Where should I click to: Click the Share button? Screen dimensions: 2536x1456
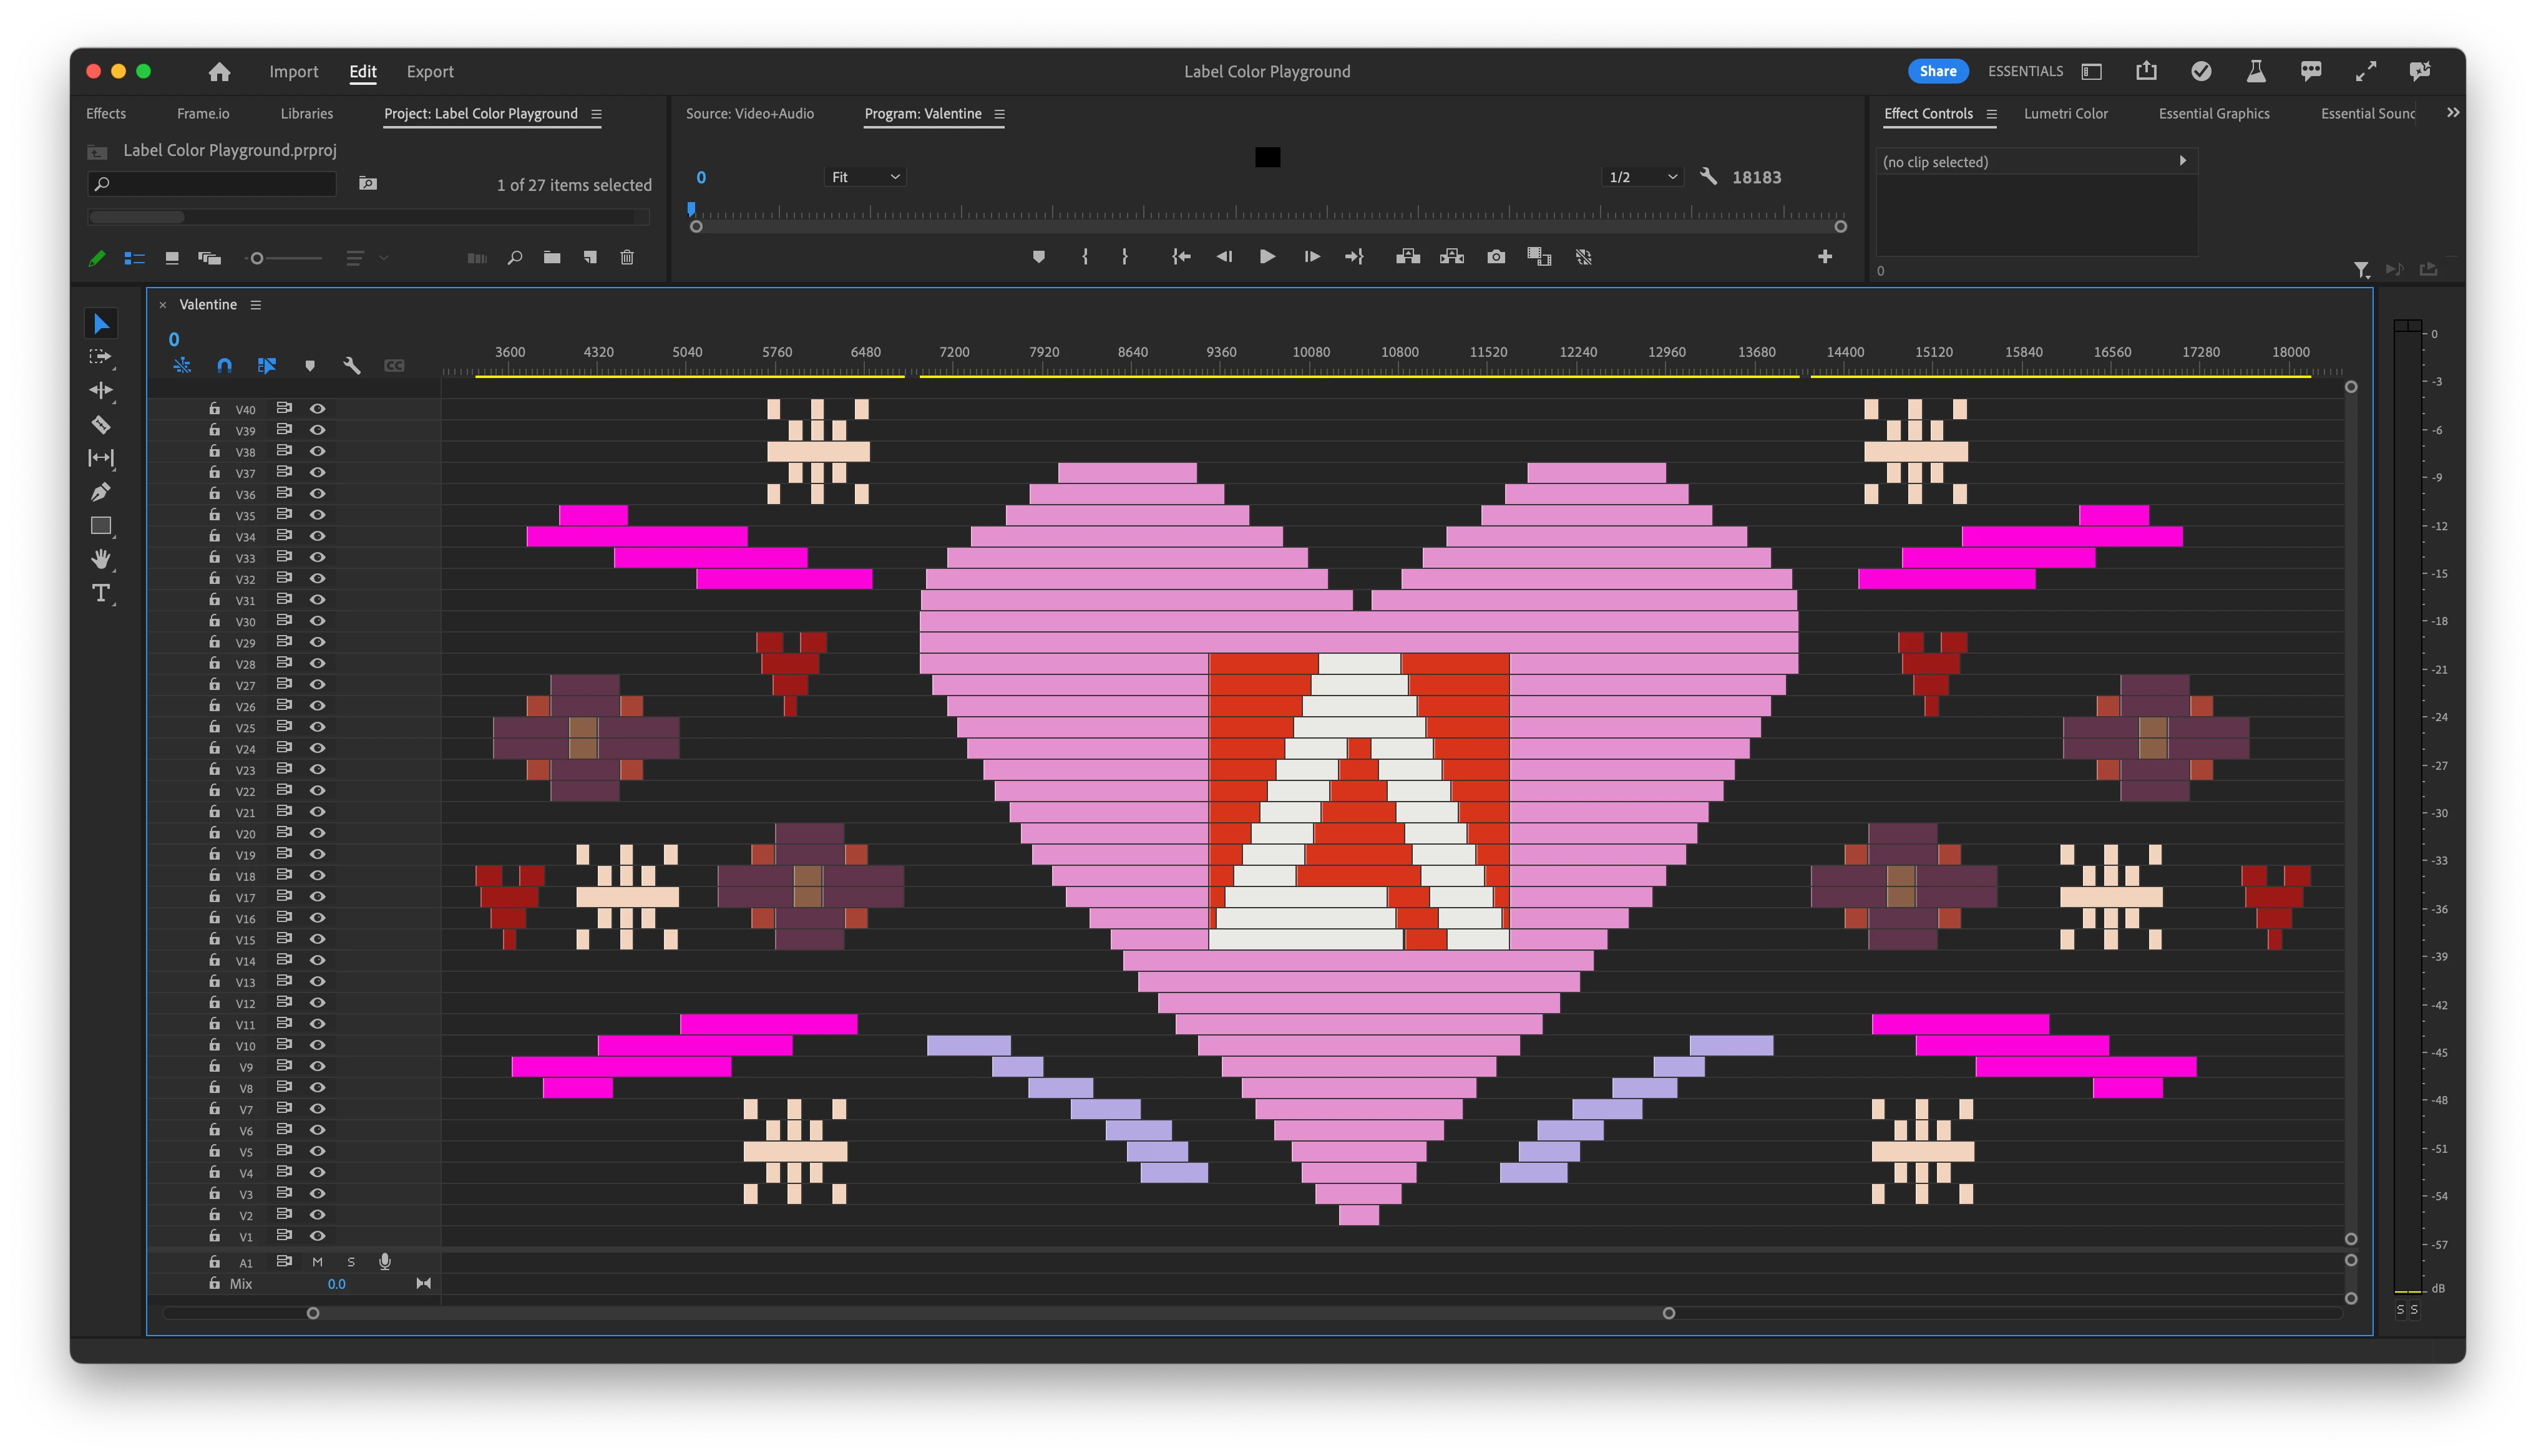pos(1937,71)
